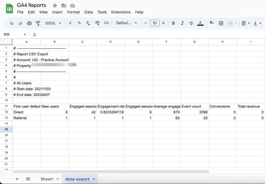Image resolution: width=265 pixels, height=184 pixels.
Task: Select the Merge cells icon
Action: tap(231, 23)
